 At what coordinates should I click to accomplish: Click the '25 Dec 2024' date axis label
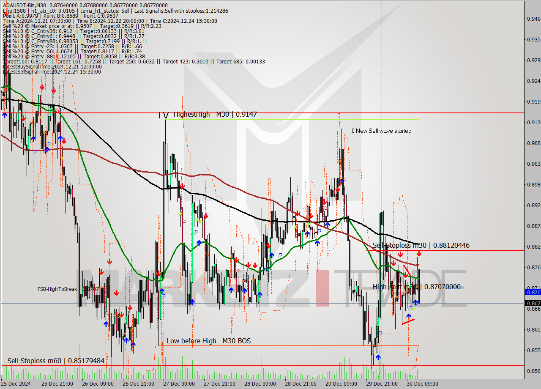coord(16,384)
